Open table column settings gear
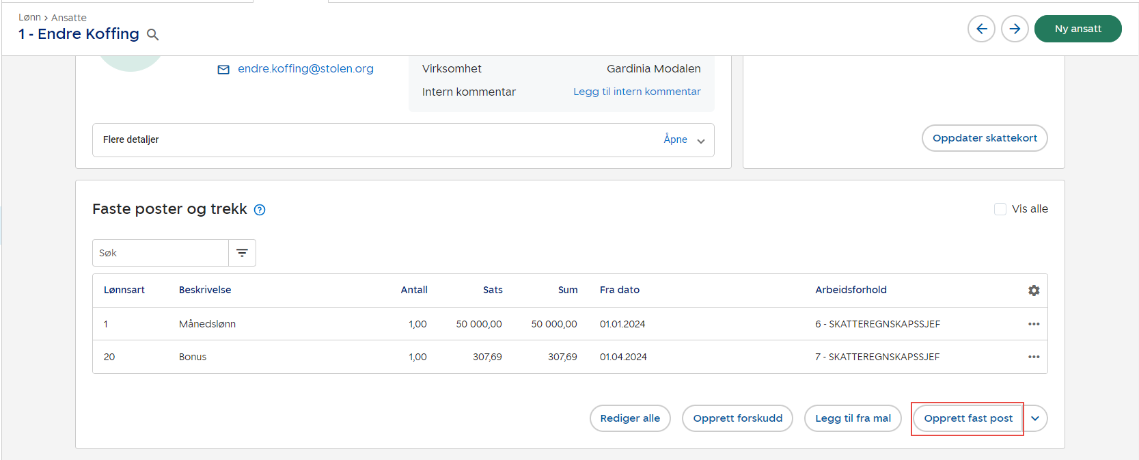1139x460 pixels. (x=1034, y=290)
